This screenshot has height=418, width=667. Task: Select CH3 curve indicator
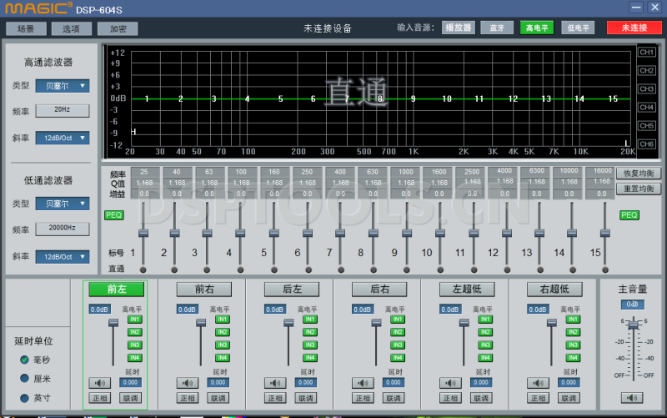pos(647,89)
